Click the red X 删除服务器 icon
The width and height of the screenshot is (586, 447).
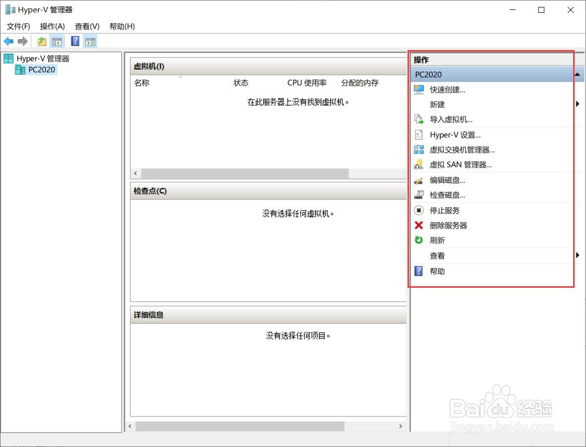tap(419, 225)
